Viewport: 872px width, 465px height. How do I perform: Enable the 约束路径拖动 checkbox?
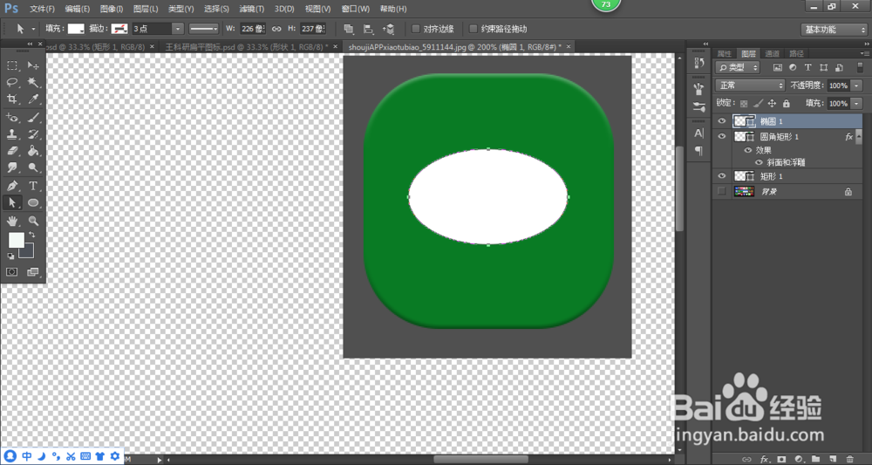coord(473,29)
